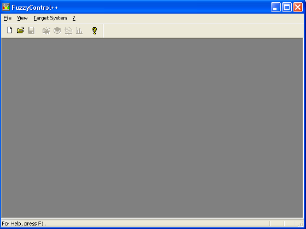Minimize the FuzzyControl++ window

click(x=275, y=7)
